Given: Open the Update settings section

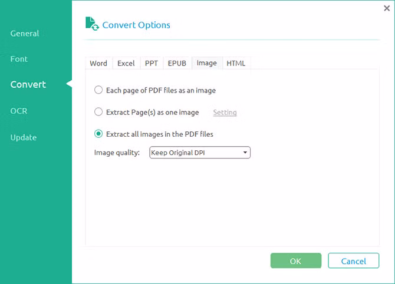Looking at the screenshot, I should (24, 137).
